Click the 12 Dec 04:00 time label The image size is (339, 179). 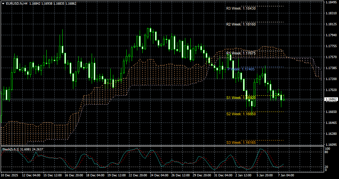(x=31, y=176)
